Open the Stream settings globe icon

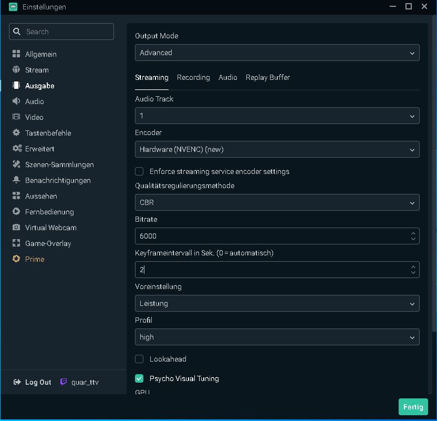pos(16,70)
